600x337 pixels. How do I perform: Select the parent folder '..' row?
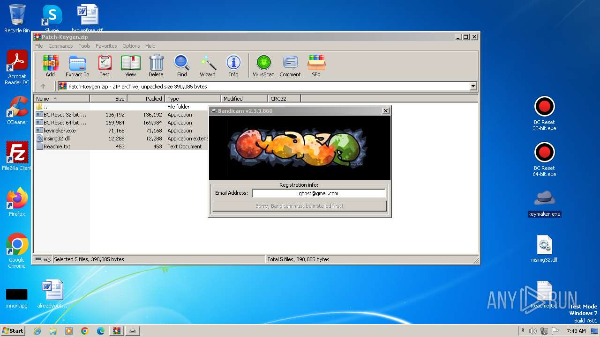[121, 107]
